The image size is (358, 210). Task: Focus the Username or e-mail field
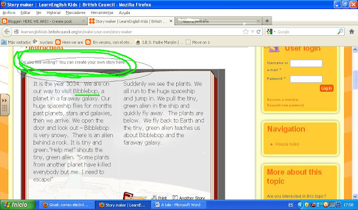tap(306, 63)
